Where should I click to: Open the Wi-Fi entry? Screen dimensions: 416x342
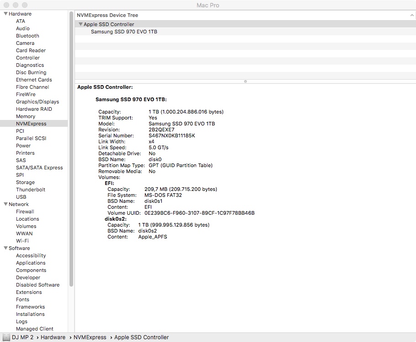22,241
